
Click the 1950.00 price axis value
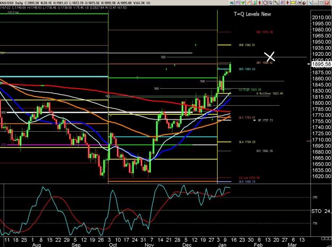click(x=321, y=42)
